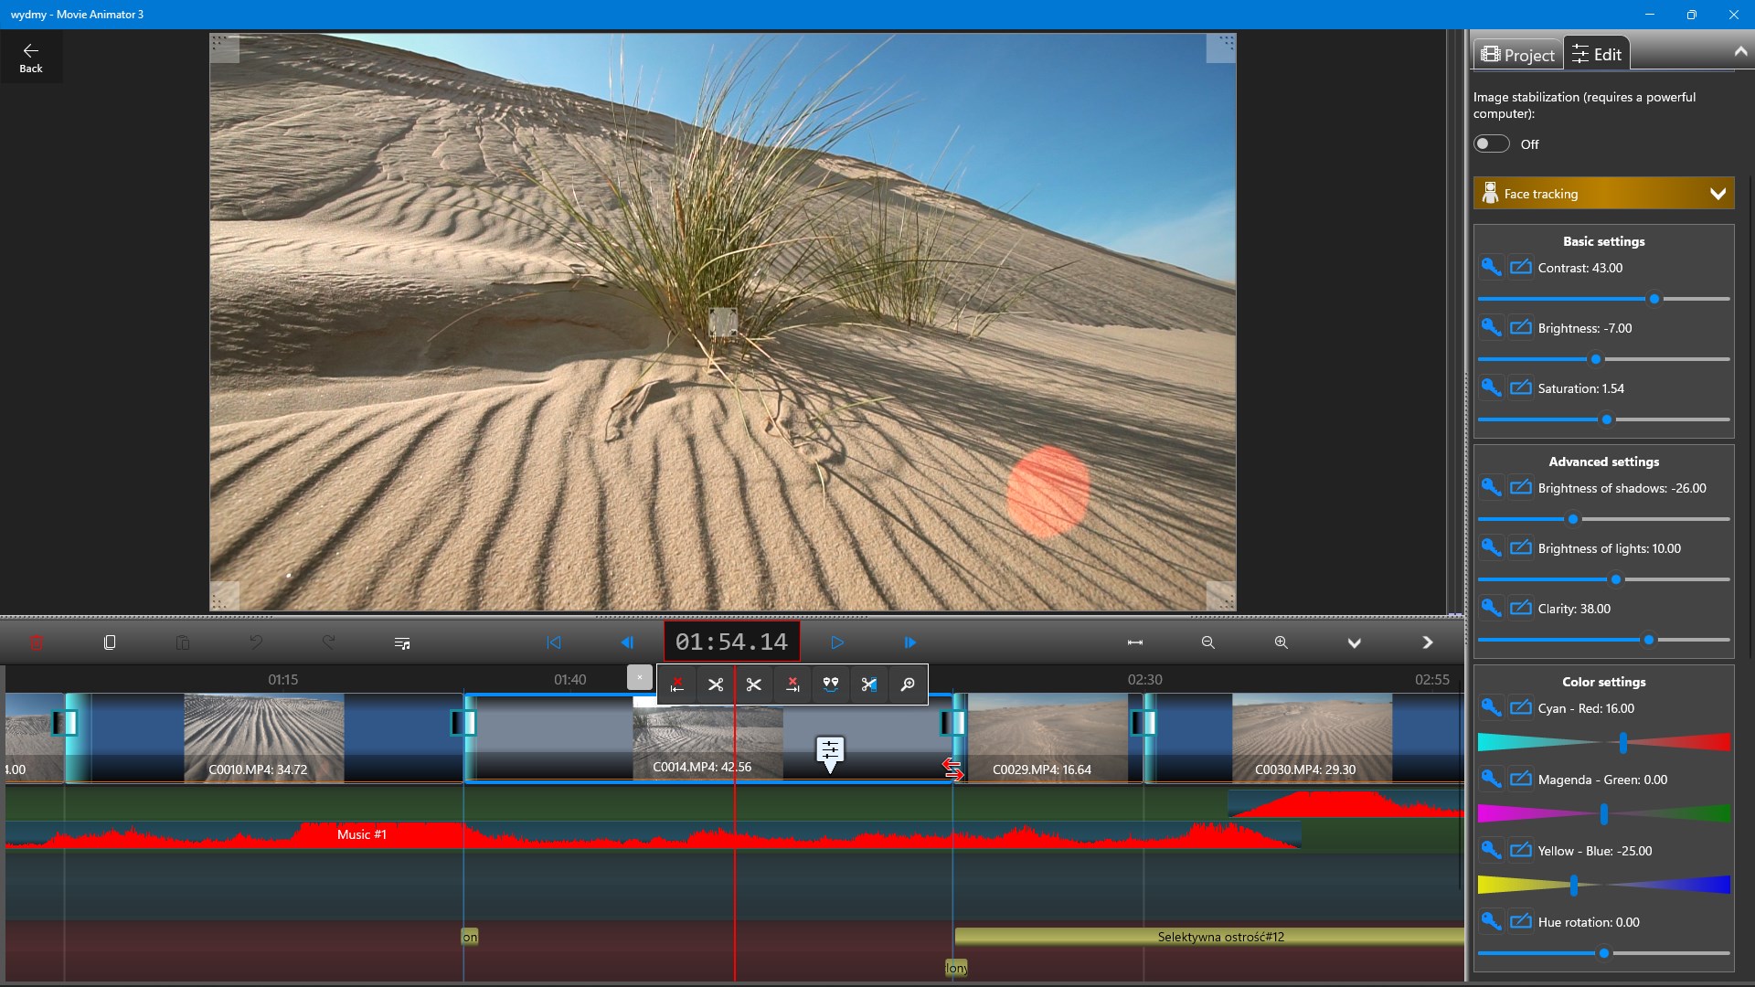The height and width of the screenshot is (987, 1755).
Task: Open the timeline options chevron
Action: coord(1354,642)
